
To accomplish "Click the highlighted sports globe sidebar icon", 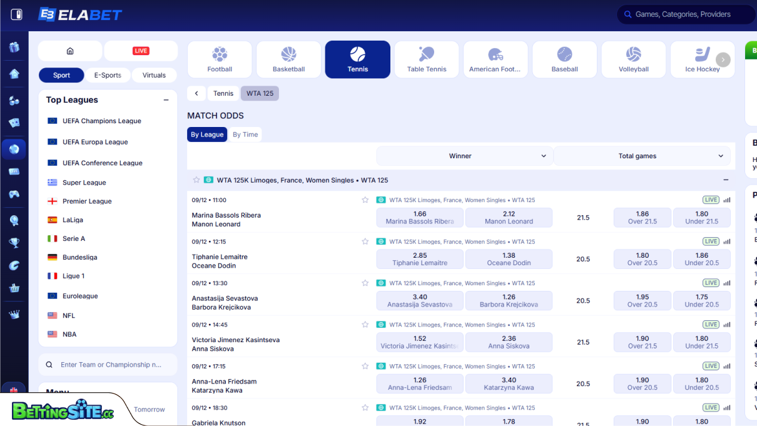I will 14,149.
